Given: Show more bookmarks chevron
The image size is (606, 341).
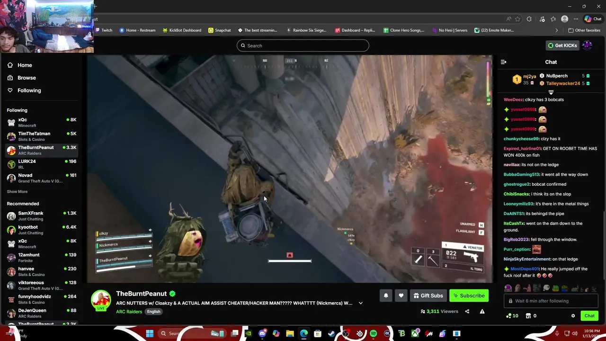Looking at the screenshot, I should pyautogui.click(x=556, y=30).
